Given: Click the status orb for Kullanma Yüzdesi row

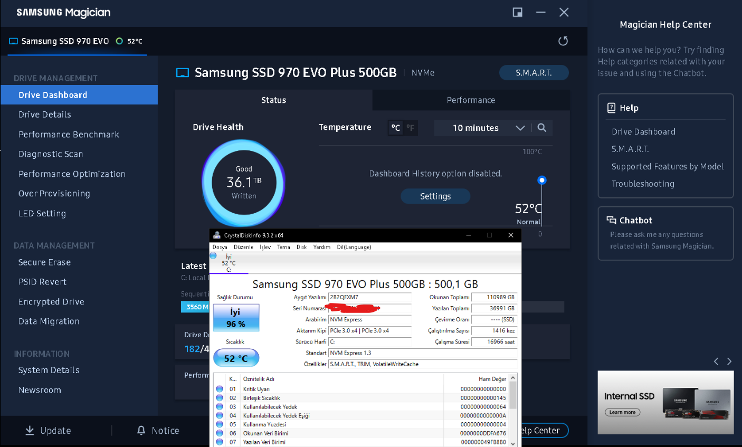Looking at the screenshot, I should click(220, 424).
